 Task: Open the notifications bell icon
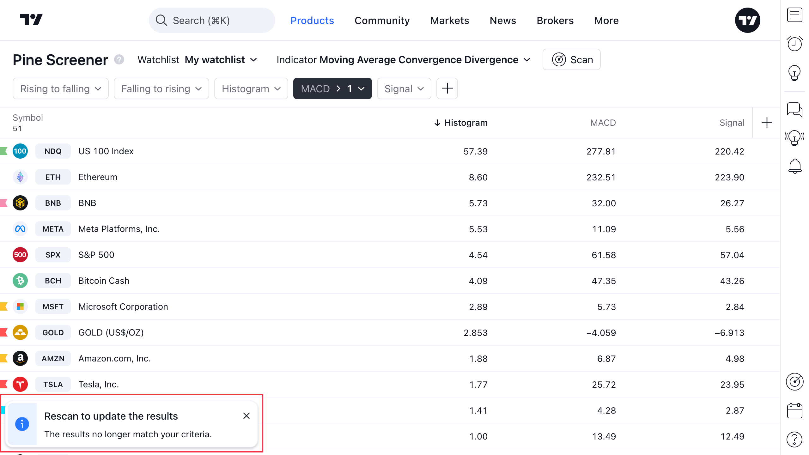pos(794,166)
